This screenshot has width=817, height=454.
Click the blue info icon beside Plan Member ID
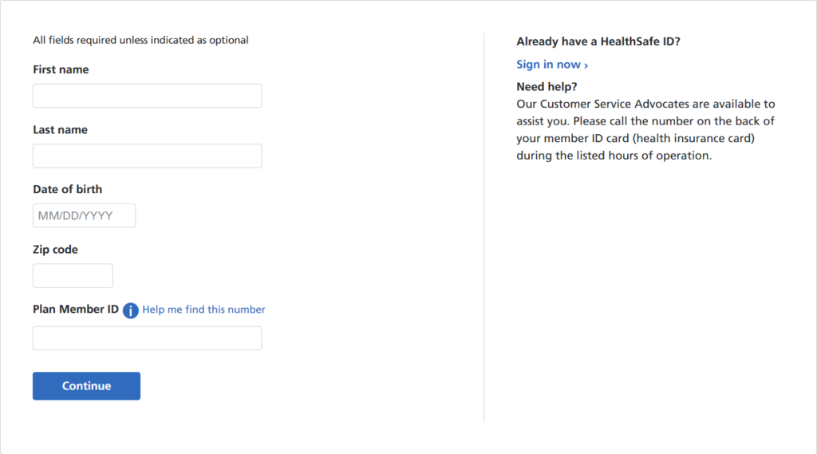tap(130, 310)
